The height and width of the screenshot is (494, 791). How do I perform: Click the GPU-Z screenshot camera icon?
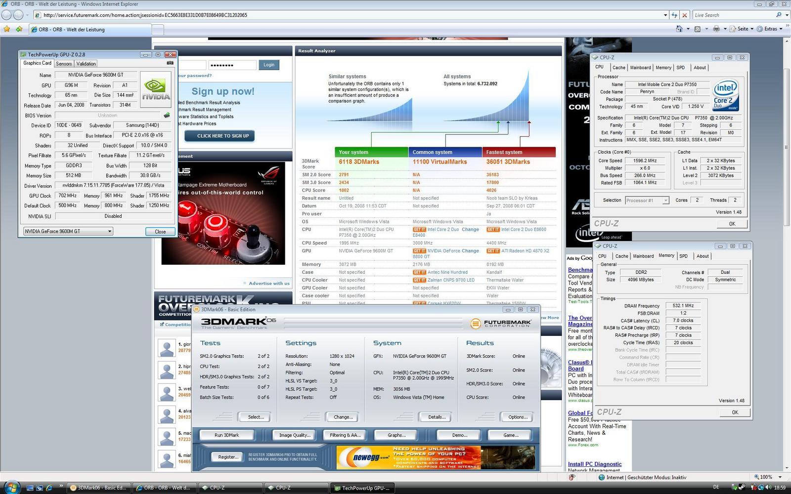tap(170, 63)
